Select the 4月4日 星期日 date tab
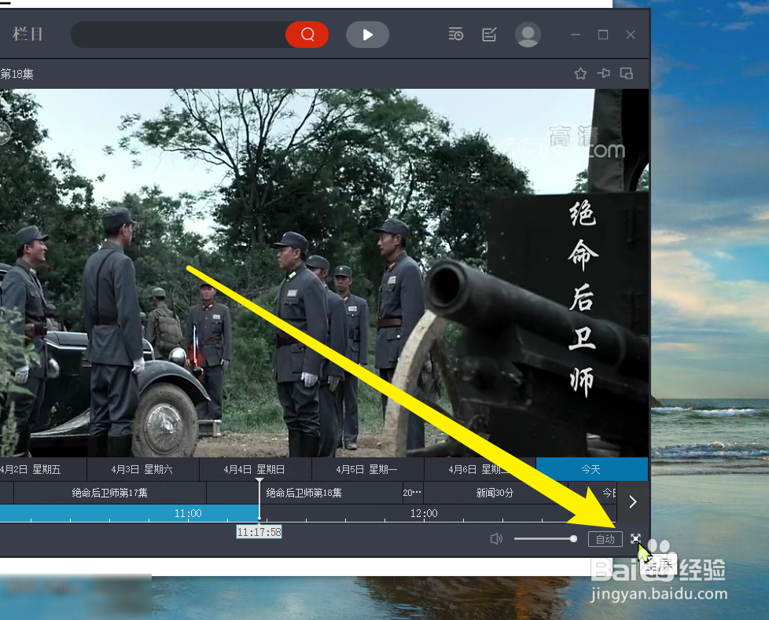Screen dimensions: 769x620 click(255, 470)
